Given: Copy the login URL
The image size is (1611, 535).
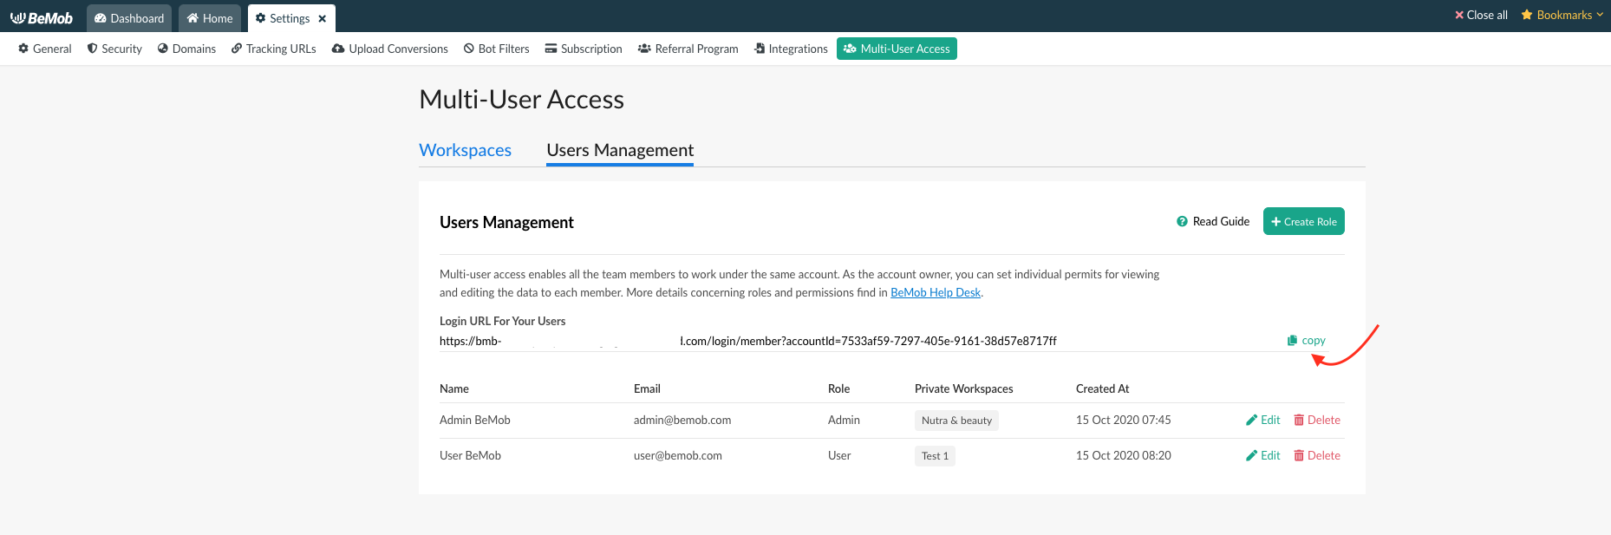Looking at the screenshot, I should pyautogui.click(x=1307, y=341).
